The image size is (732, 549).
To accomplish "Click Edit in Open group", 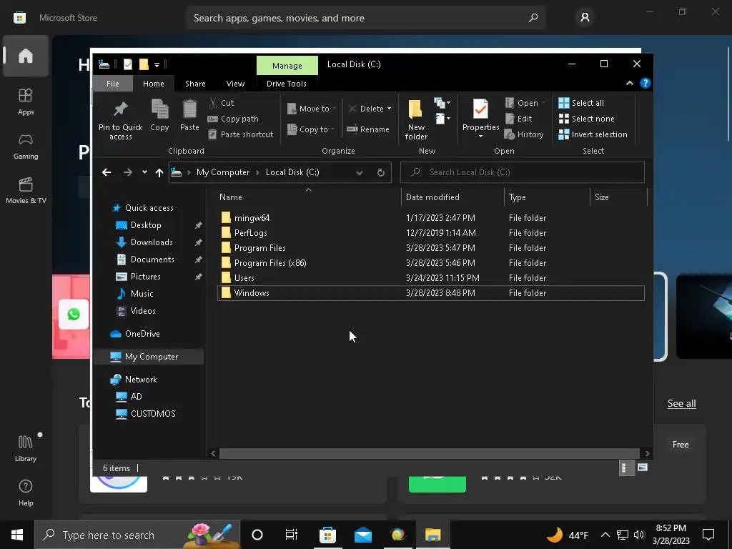I will tap(519, 119).
